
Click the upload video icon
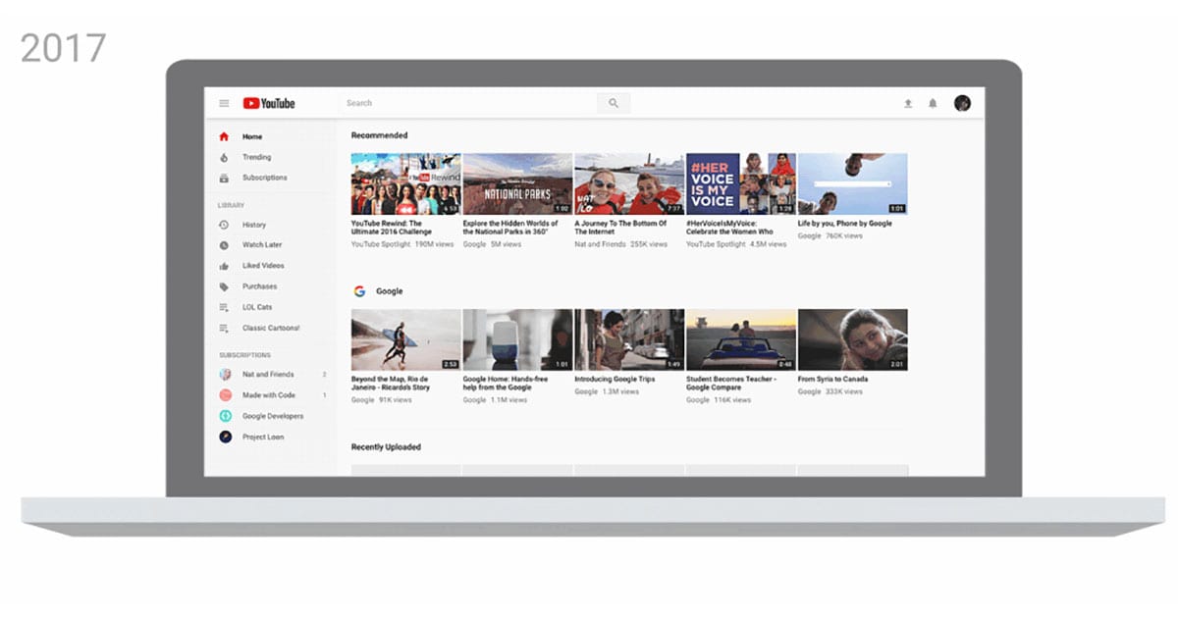908,102
